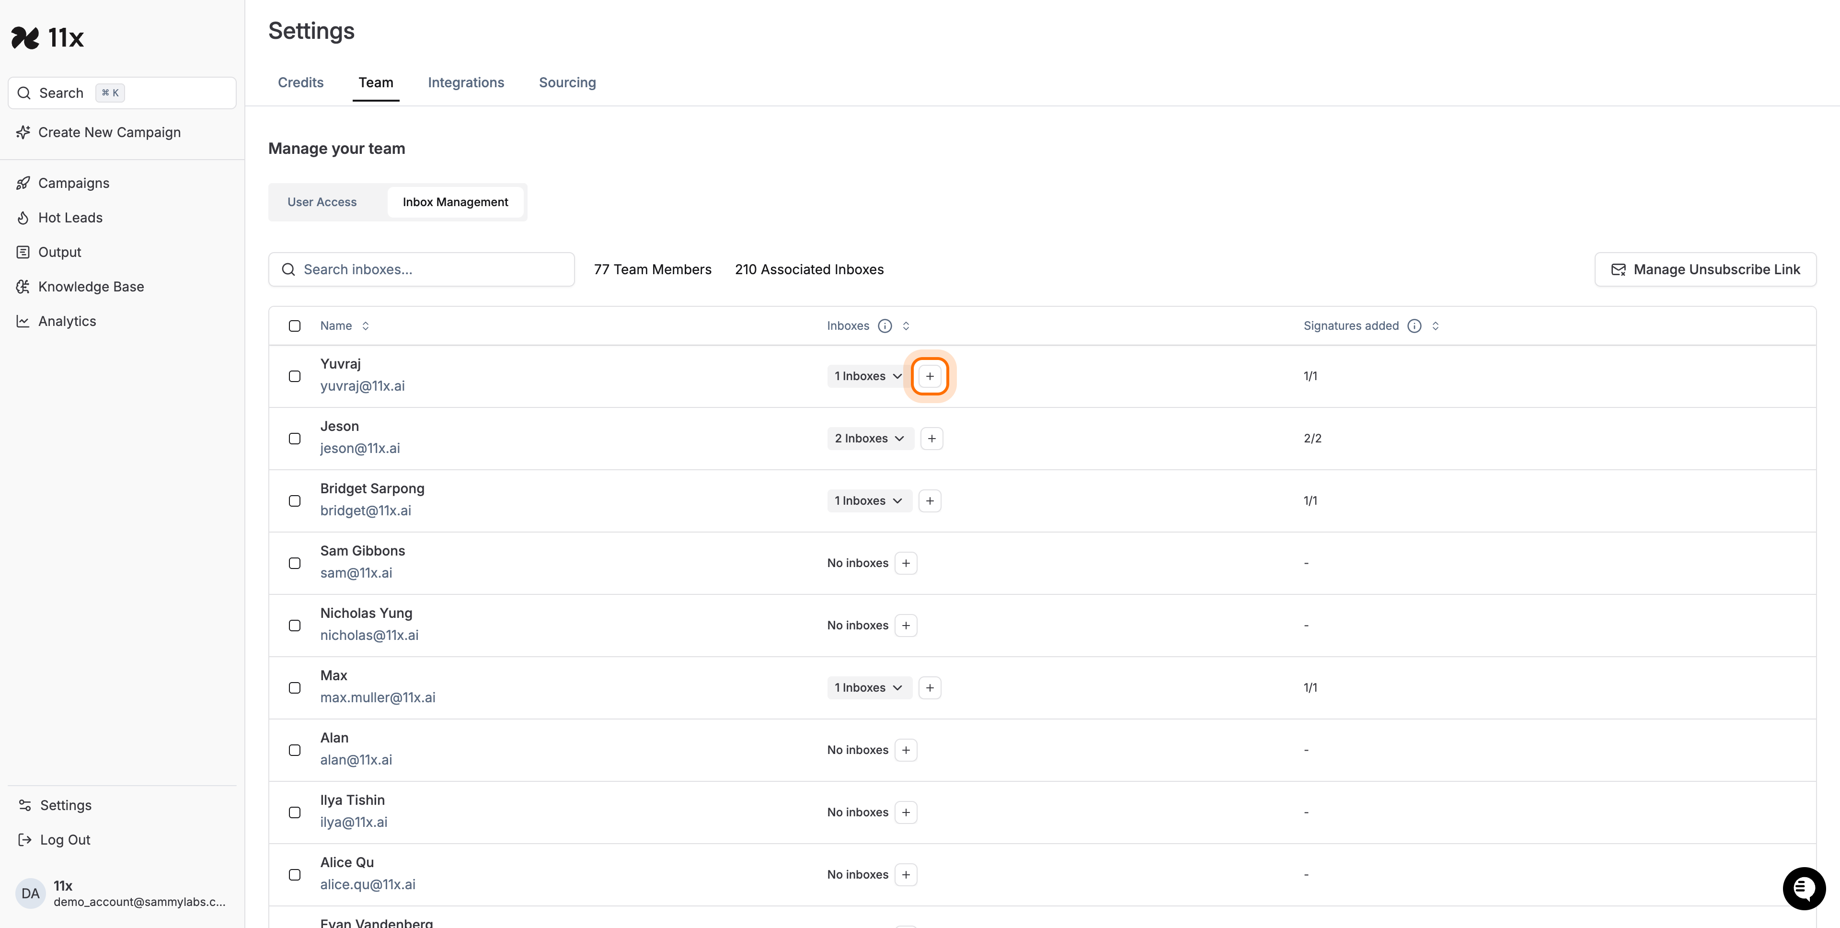
Task: Switch to the Integrations tab
Action: 466,82
